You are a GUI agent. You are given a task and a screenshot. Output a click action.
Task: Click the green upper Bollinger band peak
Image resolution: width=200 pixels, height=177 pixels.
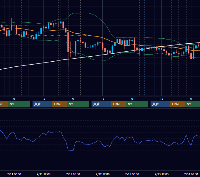point(87,13)
